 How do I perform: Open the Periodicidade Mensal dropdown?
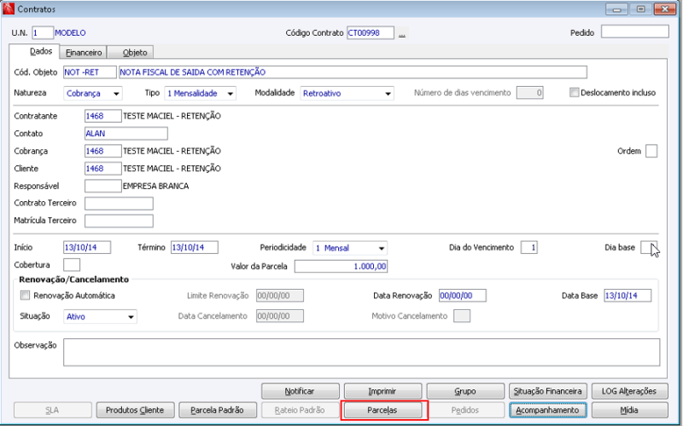click(x=350, y=248)
